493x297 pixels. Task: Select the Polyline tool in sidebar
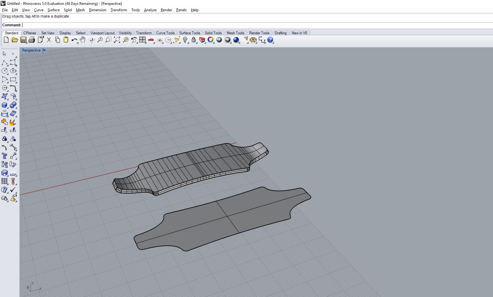5,62
